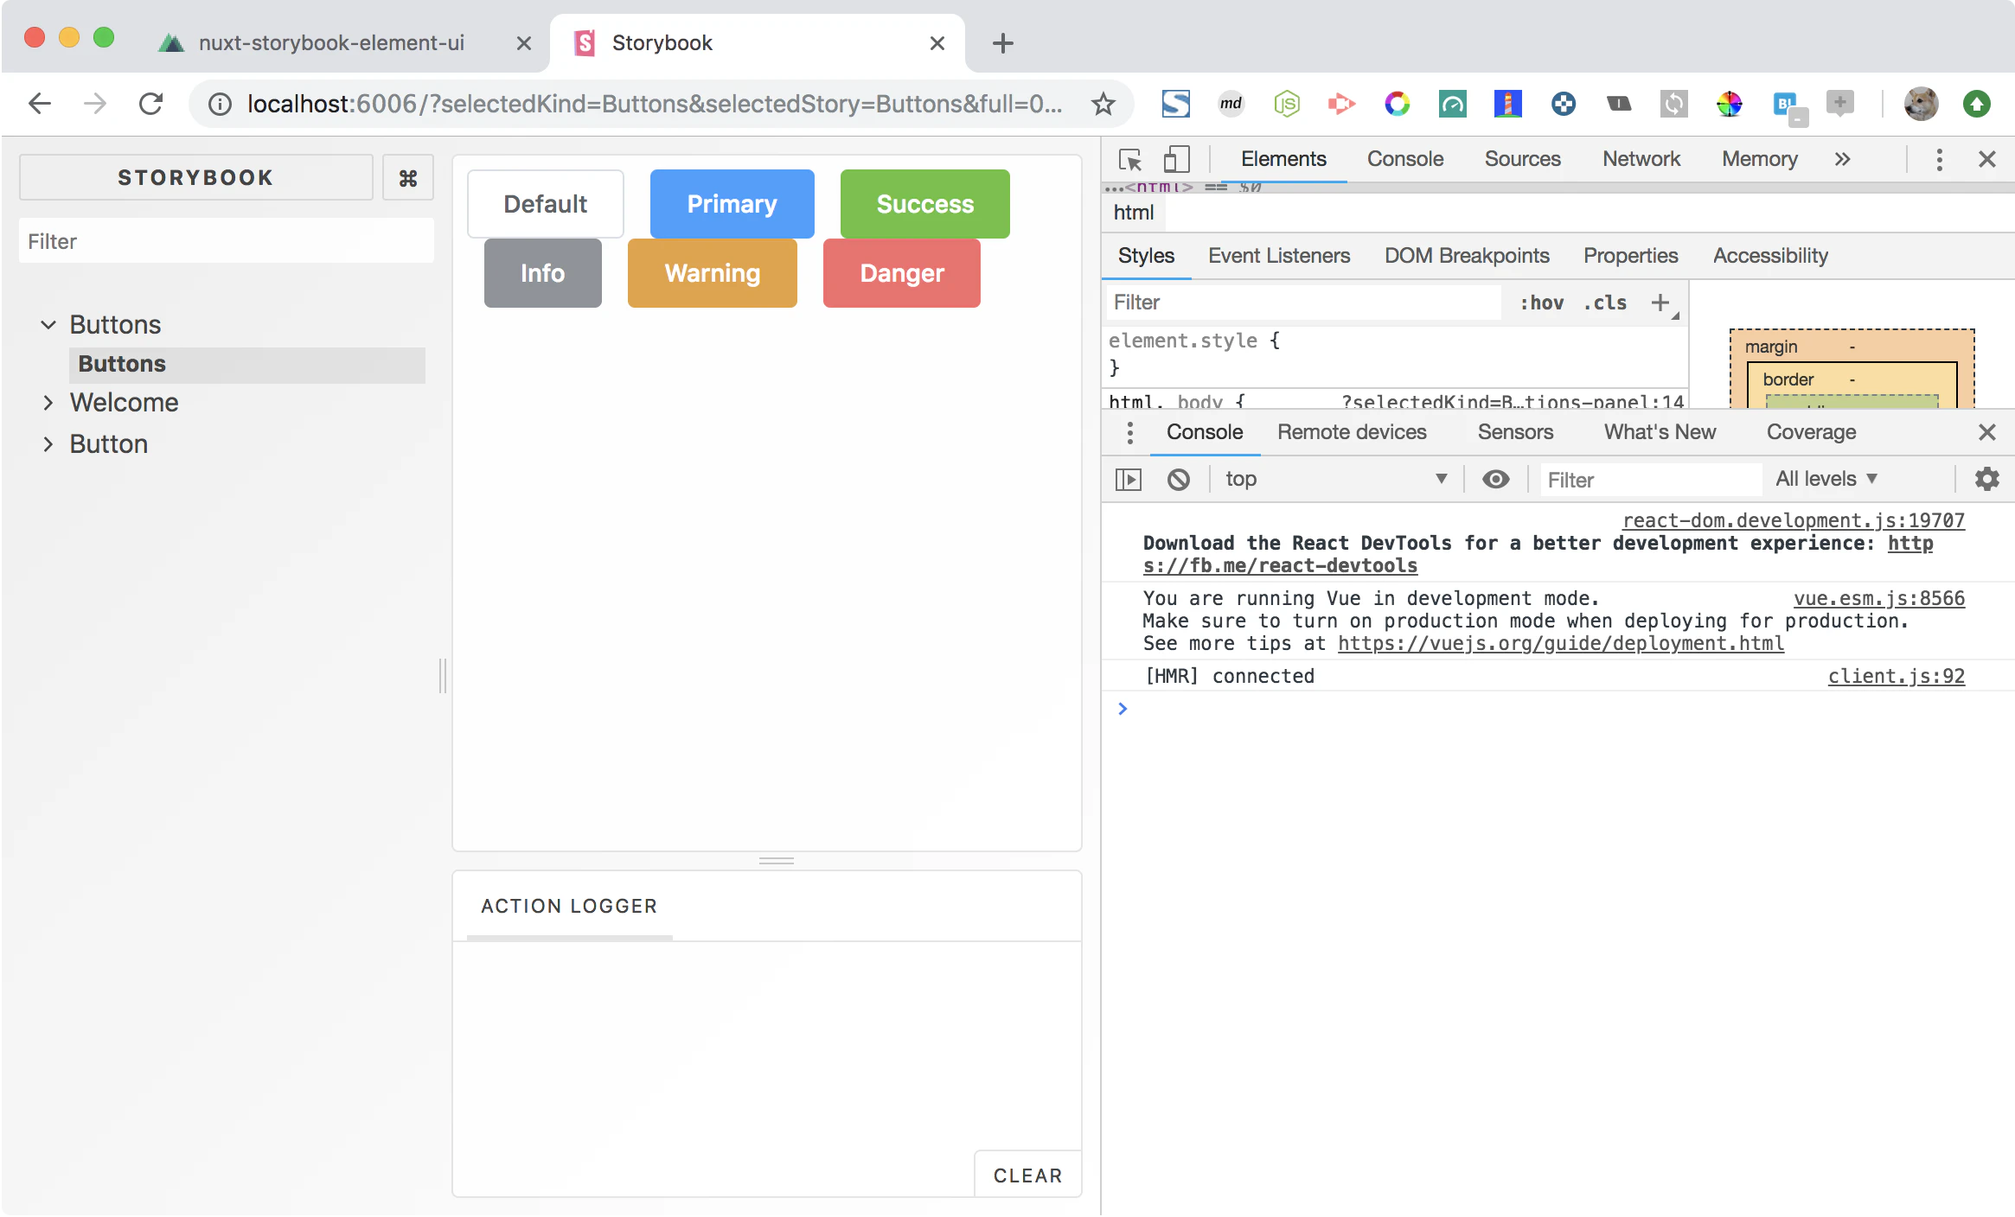Go back in browser history
2015x1217 pixels.
[40, 105]
